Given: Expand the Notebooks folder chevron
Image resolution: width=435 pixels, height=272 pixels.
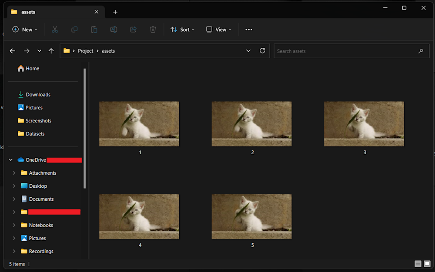Looking at the screenshot, I should click(x=14, y=225).
